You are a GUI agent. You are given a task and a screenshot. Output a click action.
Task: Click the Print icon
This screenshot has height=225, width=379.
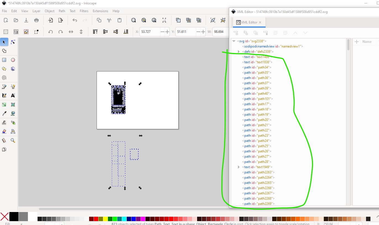coord(36,20)
